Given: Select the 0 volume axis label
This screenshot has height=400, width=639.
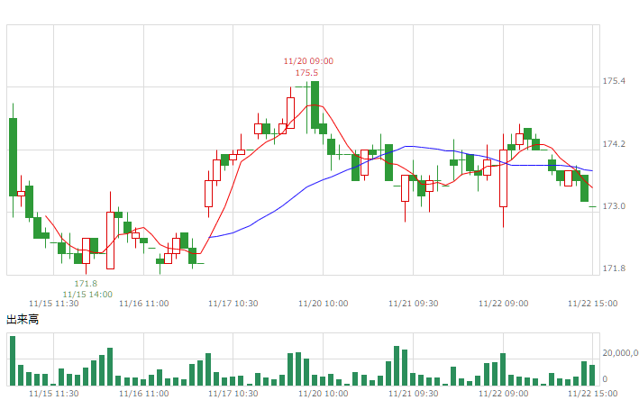Looking at the screenshot, I should click(x=605, y=379).
